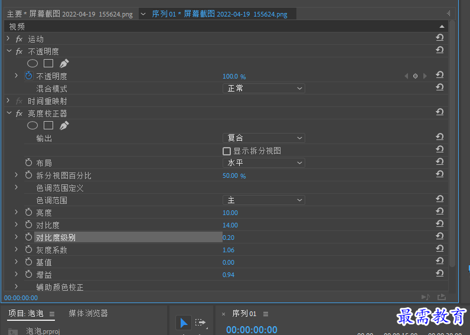This screenshot has height=335, width=470.
Task: Toggle animation stopwatch for 对比度
Action: tap(29, 225)
